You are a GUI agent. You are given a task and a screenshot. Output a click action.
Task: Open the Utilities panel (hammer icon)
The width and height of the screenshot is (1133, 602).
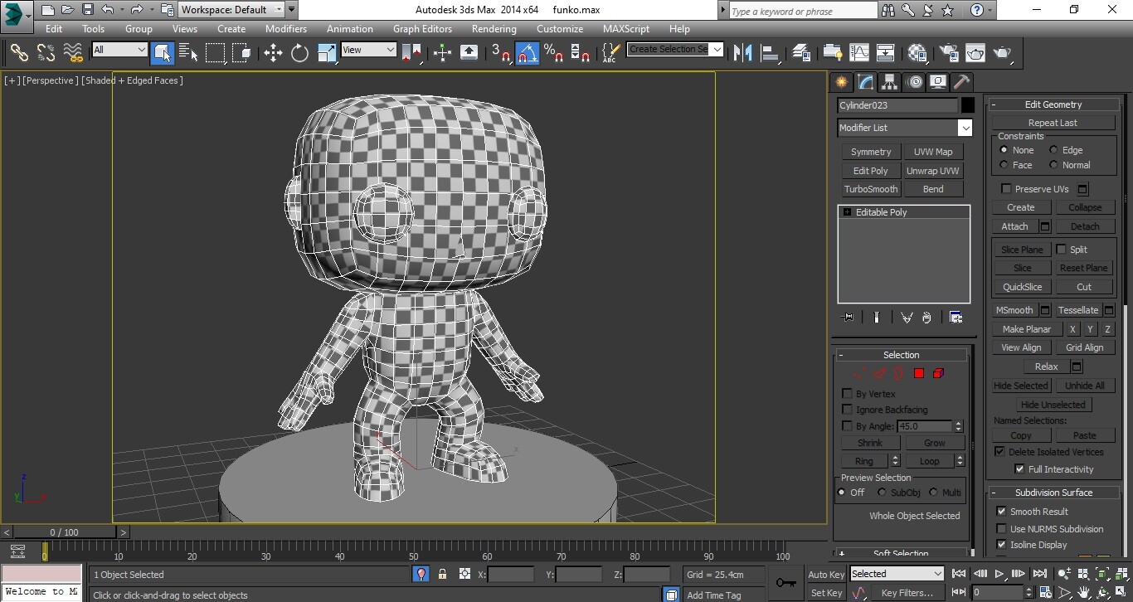[960, 81]
